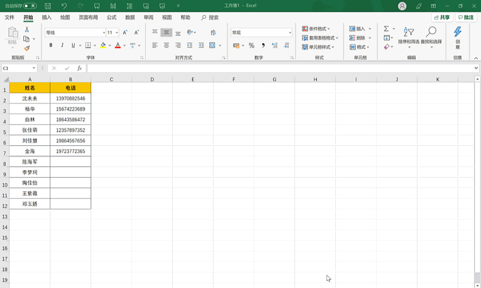Click the AutoSum sigma icon
This screenshot has height=288, width=481.
point(386,29)
